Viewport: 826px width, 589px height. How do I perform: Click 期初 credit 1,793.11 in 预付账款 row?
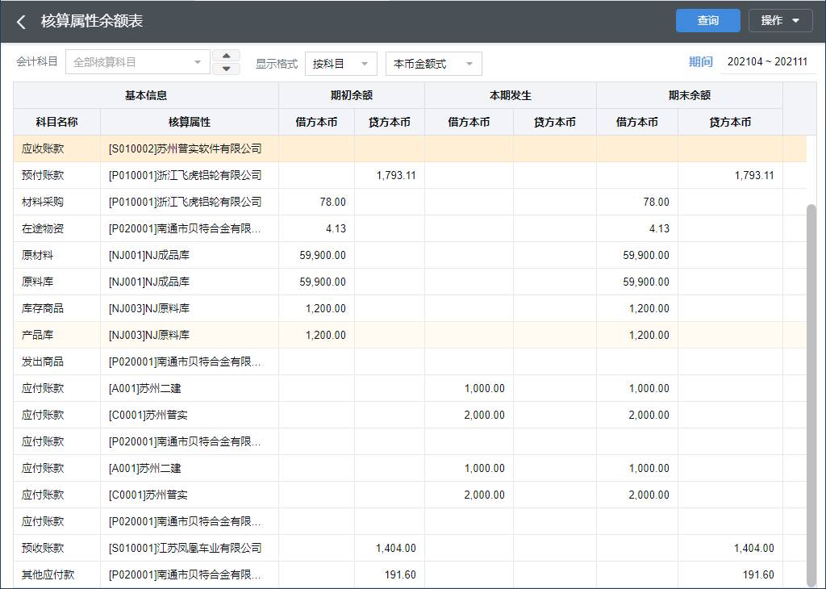(x=390, y=175)
